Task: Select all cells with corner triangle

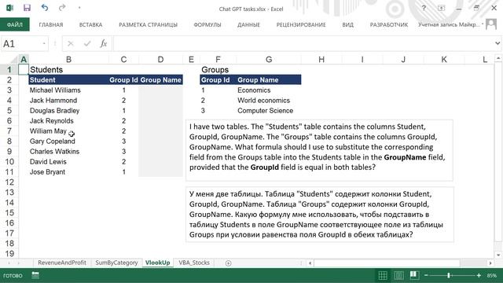Action: point(13,60)
